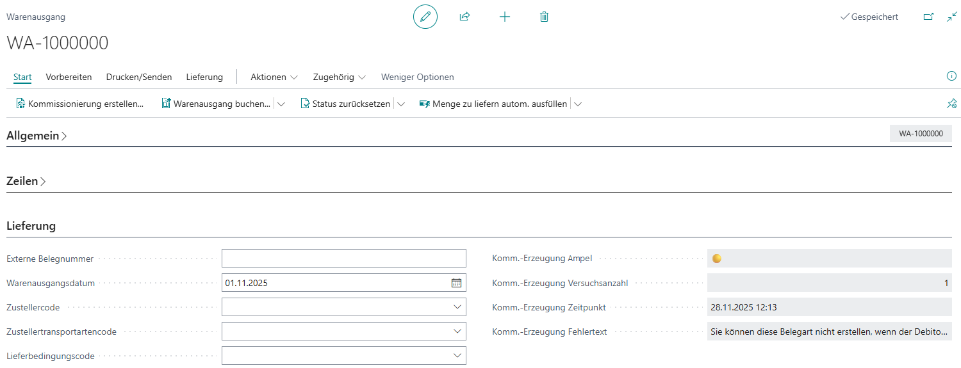The width and height of the screenshot is (961, 368).
Task: Click the Zustellercode label
Action: 33,307
